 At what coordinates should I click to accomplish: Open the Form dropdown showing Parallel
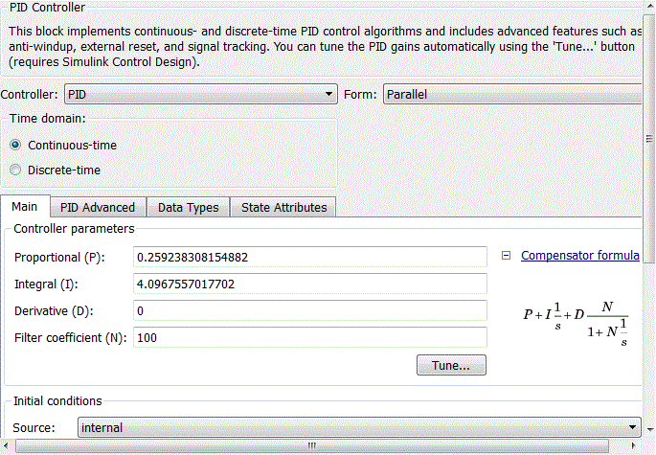coord(512,94)
